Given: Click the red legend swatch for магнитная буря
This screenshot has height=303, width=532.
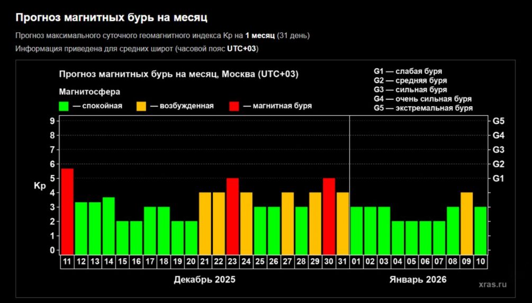Looking at the screenshot, I should point(234,106).
